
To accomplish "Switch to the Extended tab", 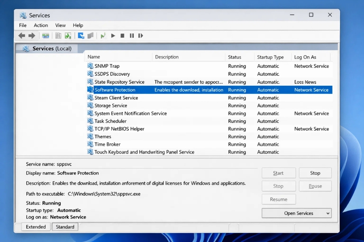I will (36, 226).
